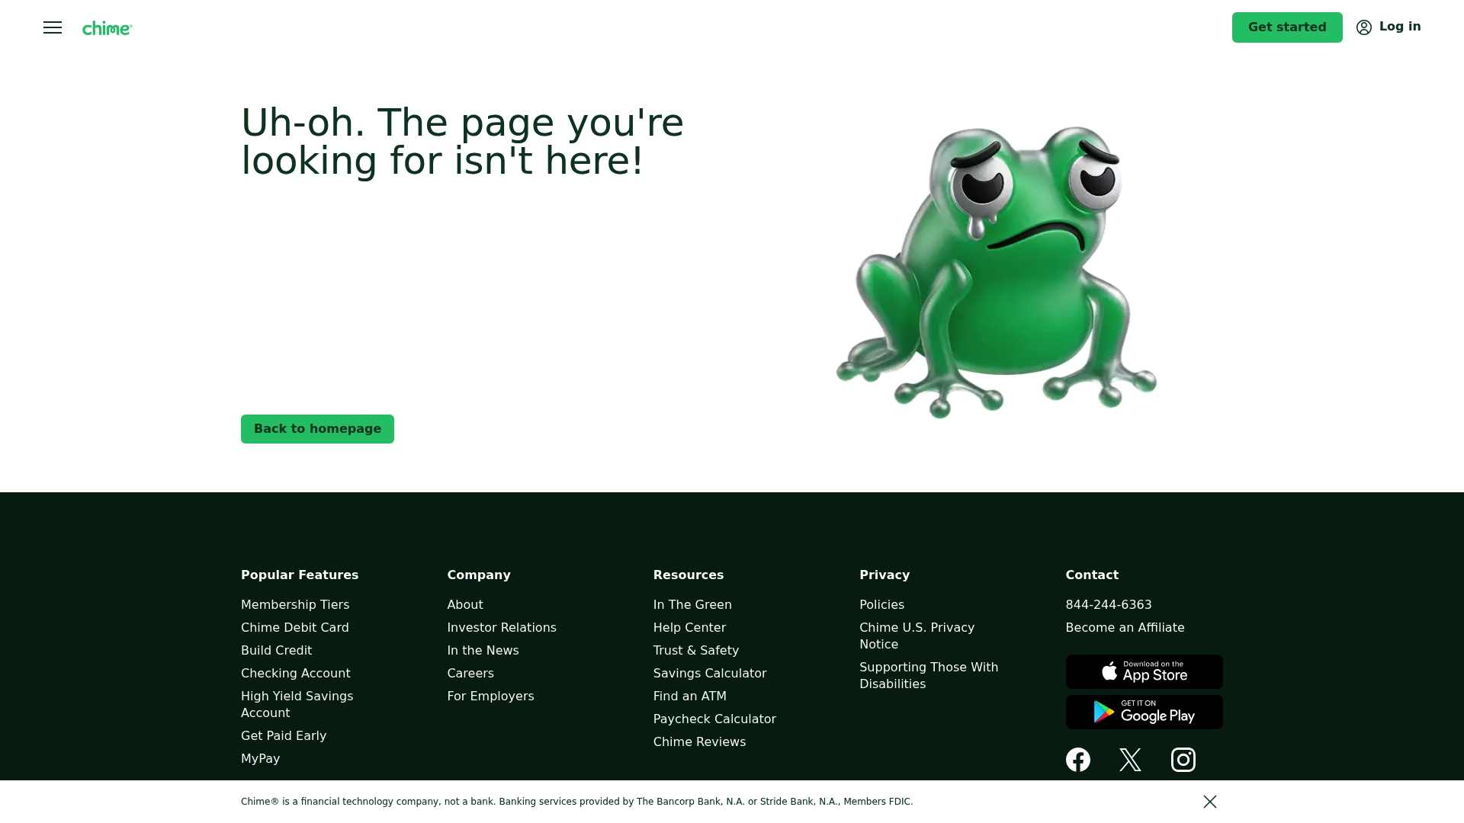Visit the Help Center
Viewport: 1464px width, 823px height.
(x=689, y=628)
